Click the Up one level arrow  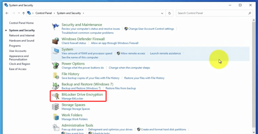click(24, 13)
